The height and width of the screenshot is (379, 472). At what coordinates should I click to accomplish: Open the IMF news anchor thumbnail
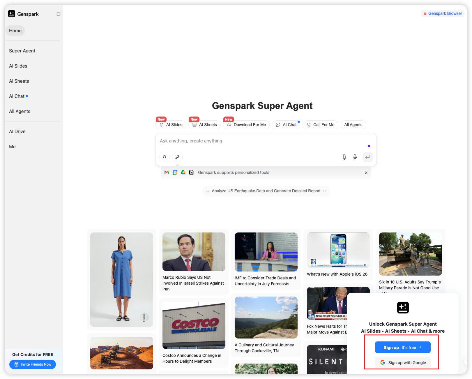point(266,252)
